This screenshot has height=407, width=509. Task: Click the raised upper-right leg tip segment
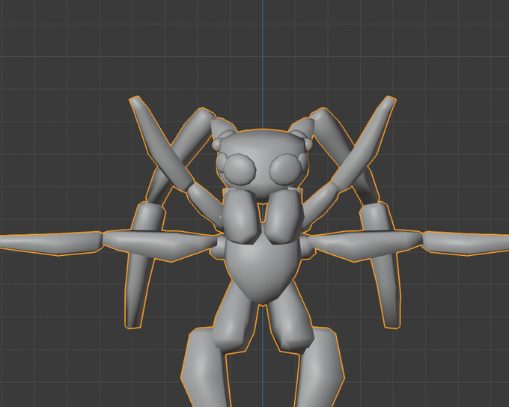[x=364, y=143]
